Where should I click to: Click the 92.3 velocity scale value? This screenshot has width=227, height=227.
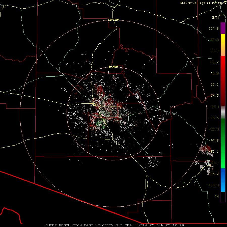(x=215, y=40)
